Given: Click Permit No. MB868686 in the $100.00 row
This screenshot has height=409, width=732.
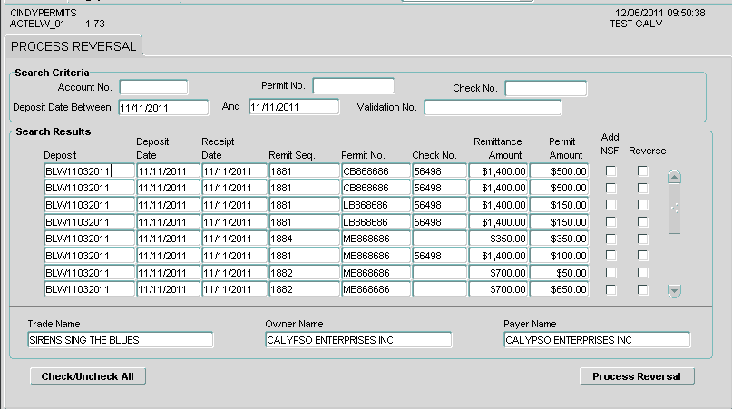Looking at the screenshot, I should click(376, 256).
